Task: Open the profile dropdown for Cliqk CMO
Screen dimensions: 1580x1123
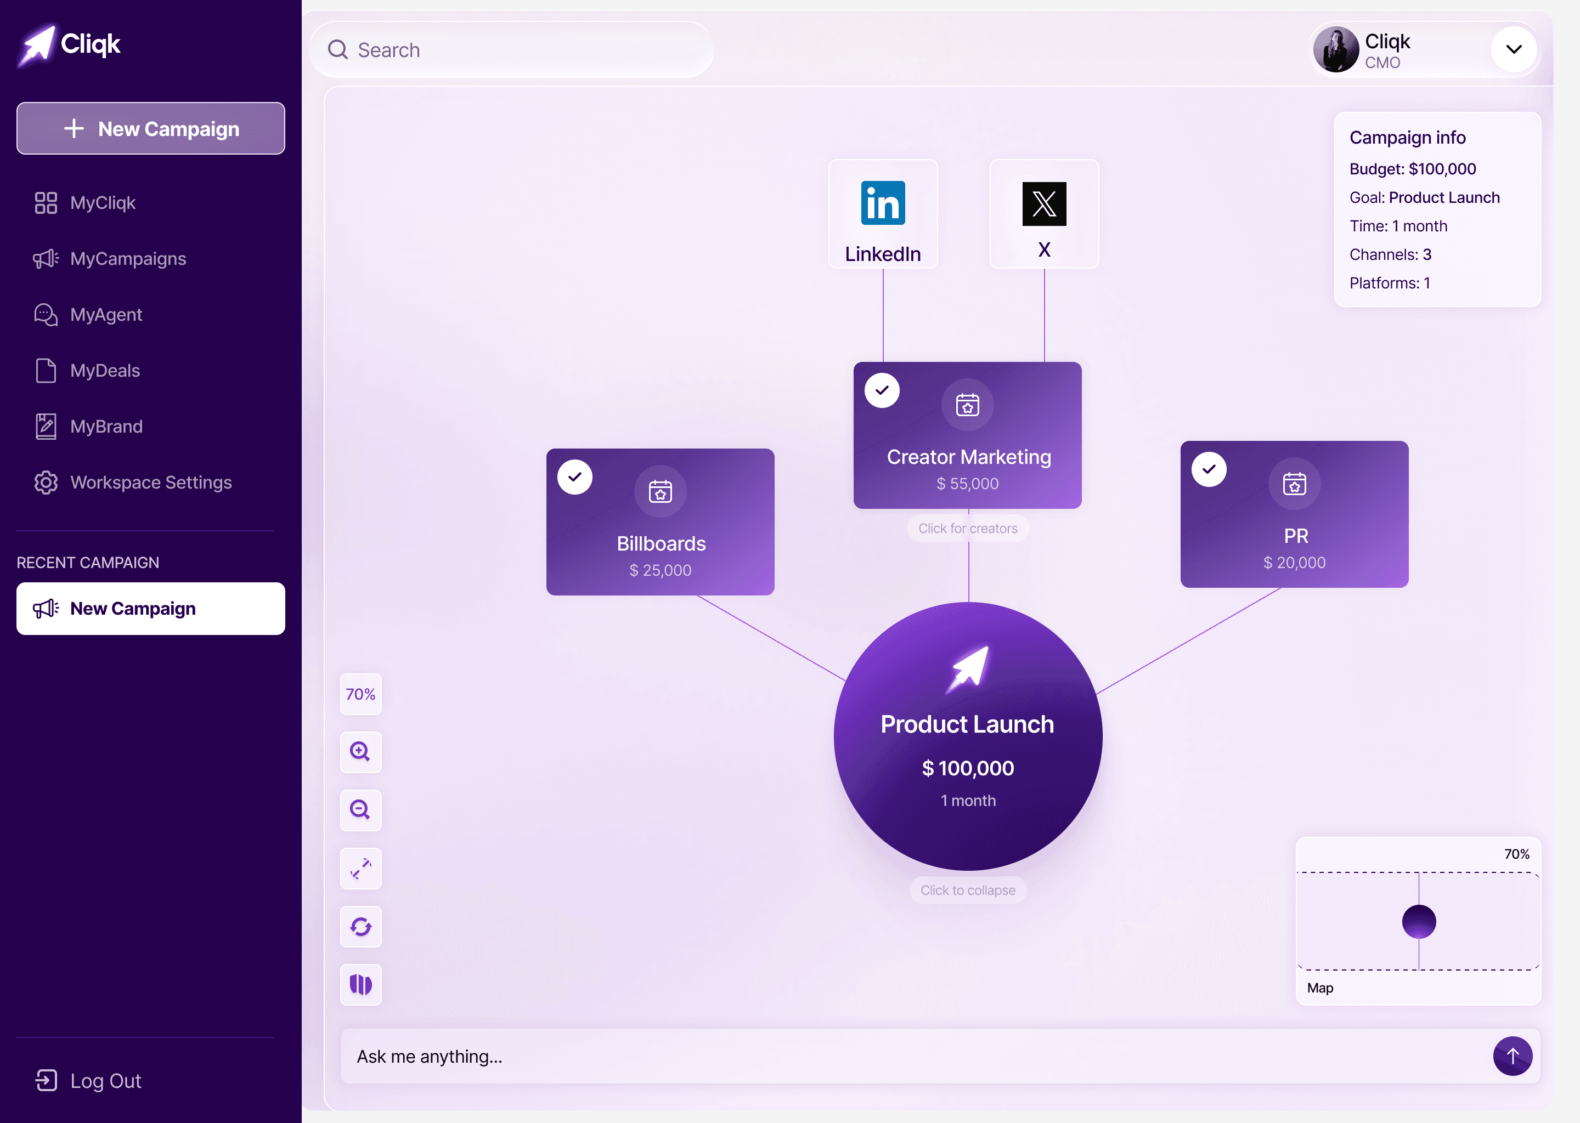Action: click(1513, 49)
